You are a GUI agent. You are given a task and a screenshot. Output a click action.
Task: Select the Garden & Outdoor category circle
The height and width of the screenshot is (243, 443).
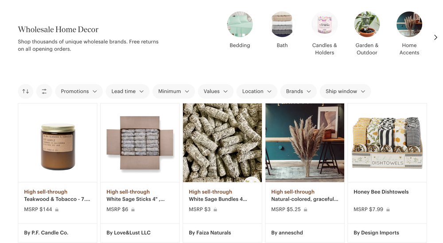tap(367, 24)
